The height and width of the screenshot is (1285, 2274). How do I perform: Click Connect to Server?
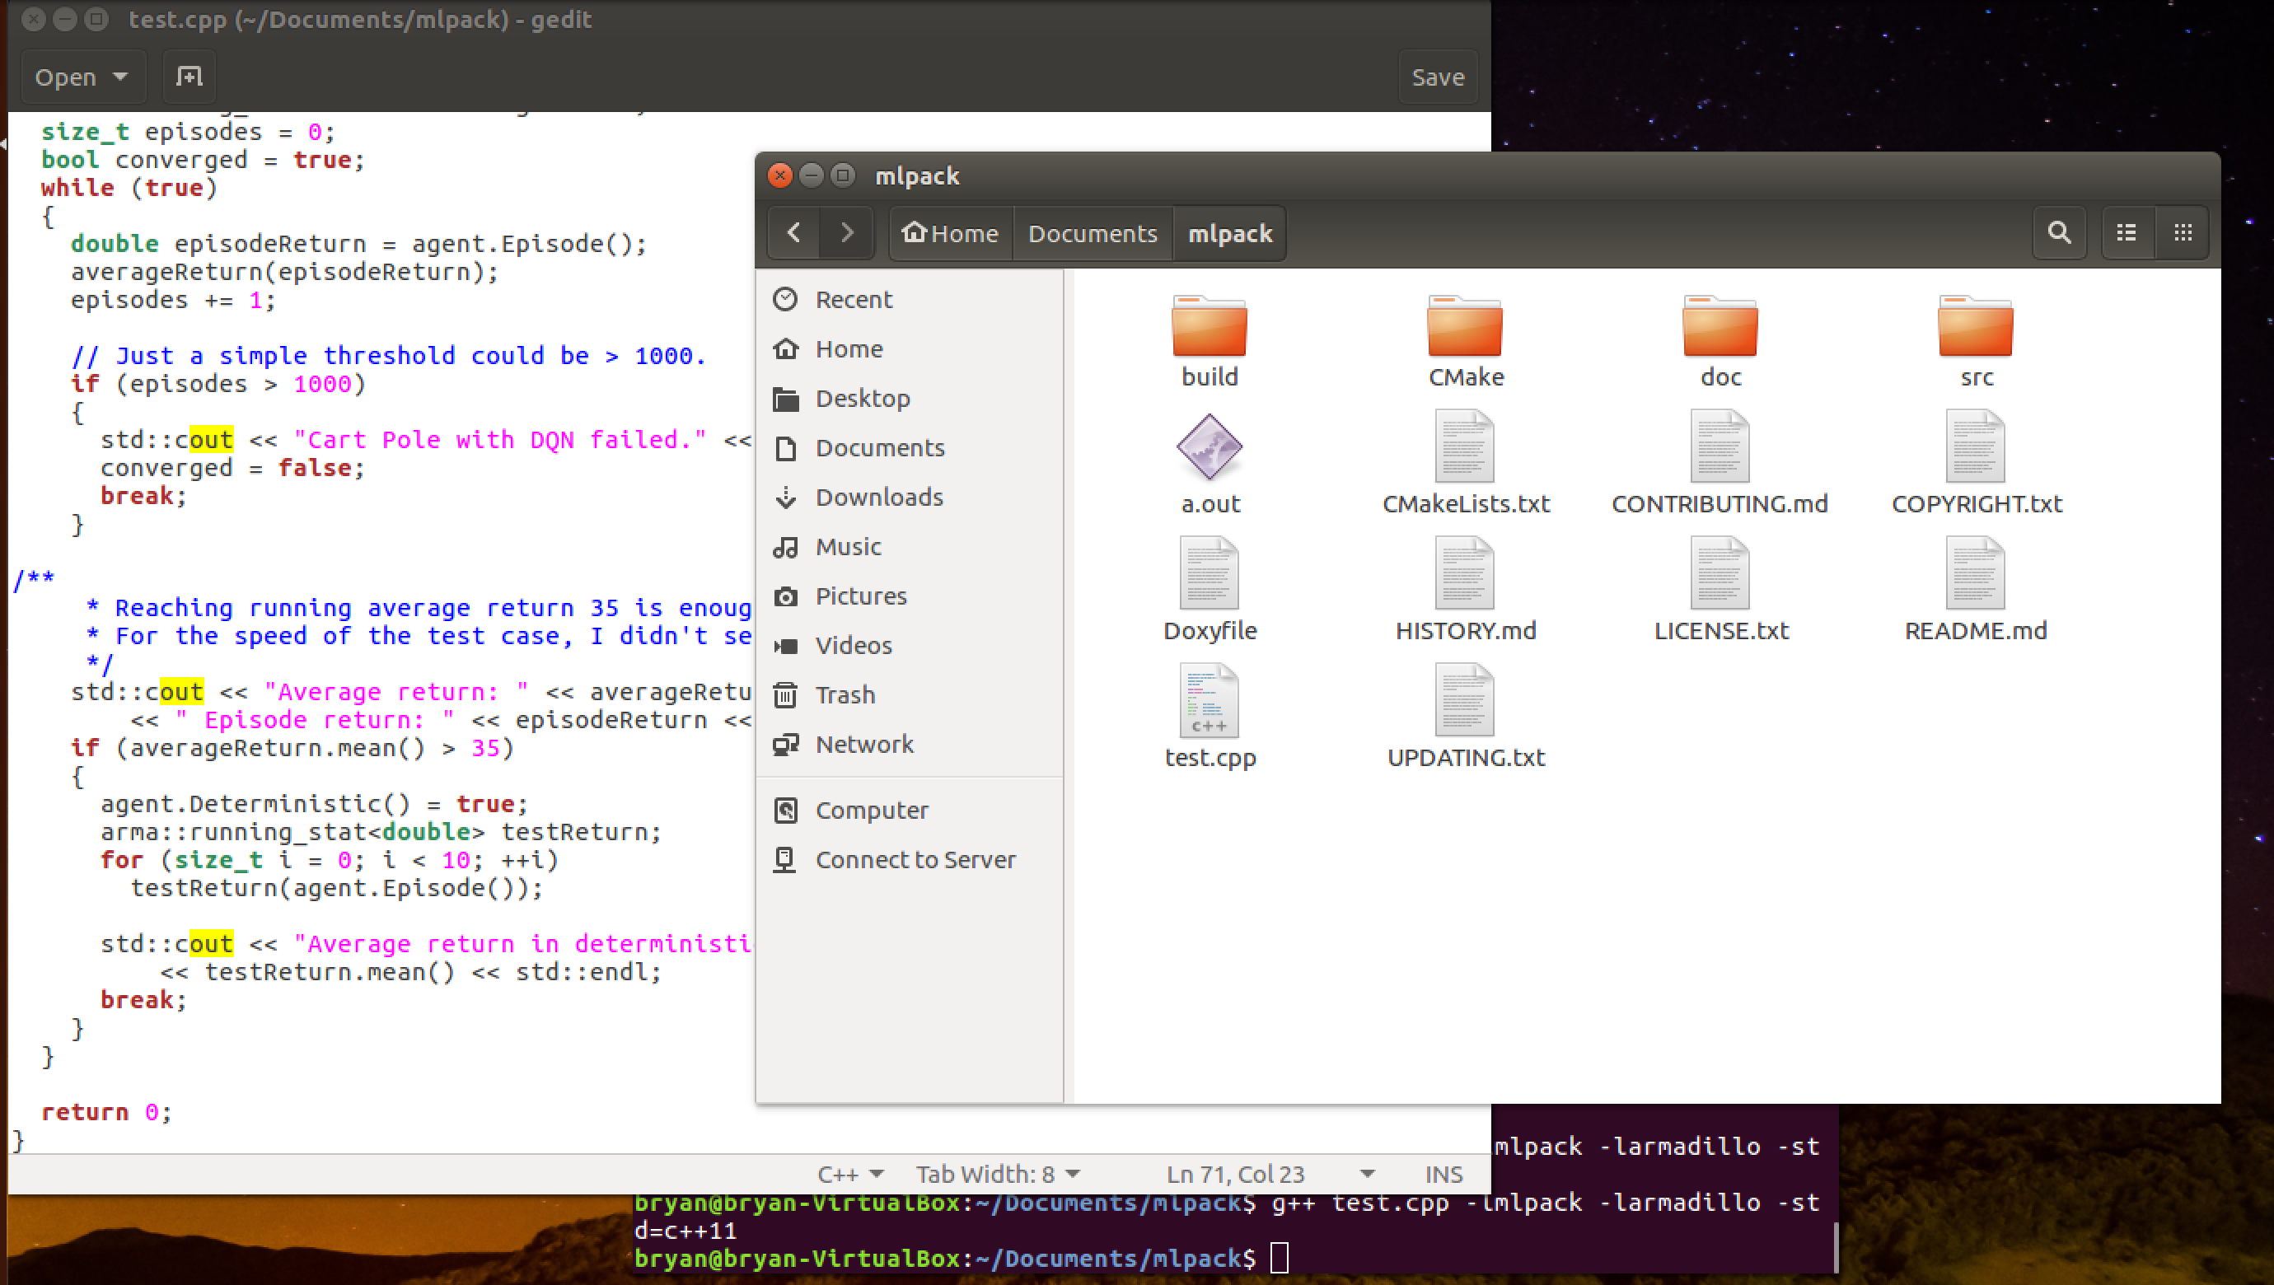click(x=915, y=858)
